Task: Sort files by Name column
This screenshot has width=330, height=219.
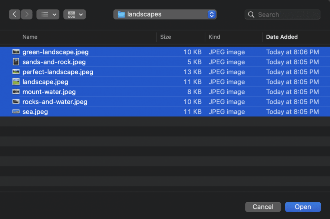Action: pos(30,37)
